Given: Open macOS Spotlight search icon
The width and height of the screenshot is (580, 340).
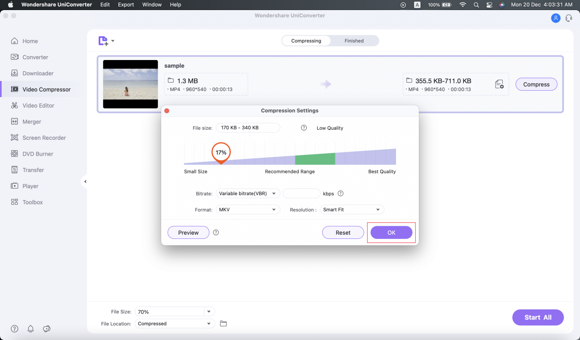Looking at the screenshot, I should coord(476,5).
